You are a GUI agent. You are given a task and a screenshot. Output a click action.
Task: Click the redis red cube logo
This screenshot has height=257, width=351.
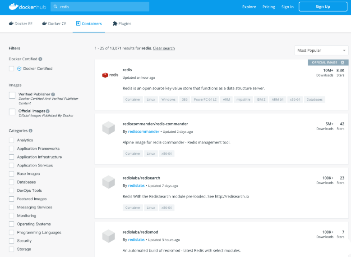[105, 75]
